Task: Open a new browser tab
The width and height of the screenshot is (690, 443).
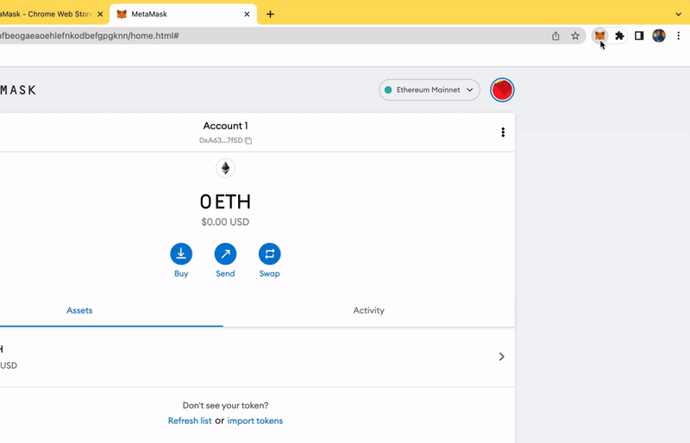Action: point(270,14)
